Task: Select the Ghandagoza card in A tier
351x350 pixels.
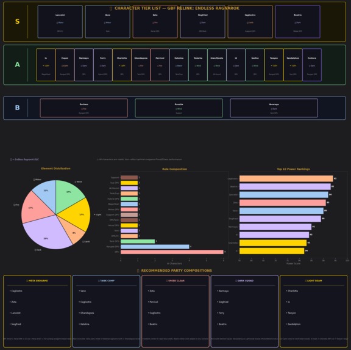Action: [x=141, y=65]
